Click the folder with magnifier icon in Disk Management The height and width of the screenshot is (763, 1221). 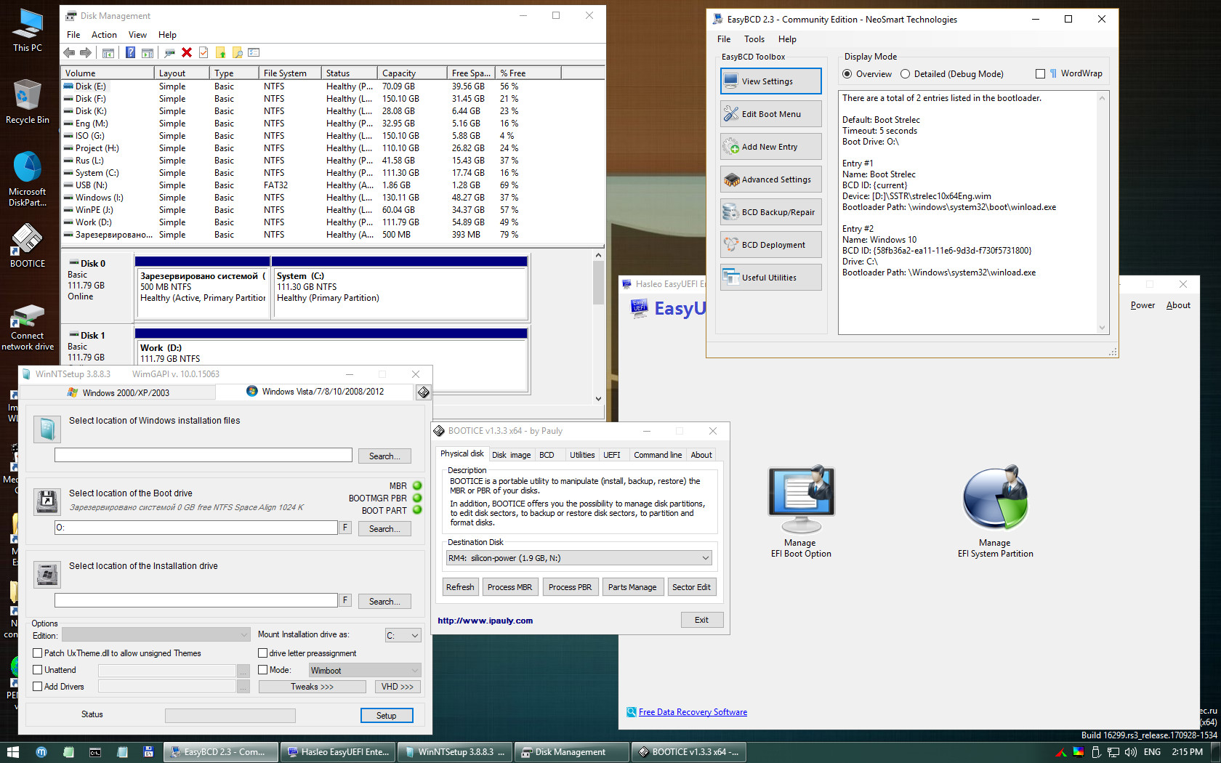point(237,52)
